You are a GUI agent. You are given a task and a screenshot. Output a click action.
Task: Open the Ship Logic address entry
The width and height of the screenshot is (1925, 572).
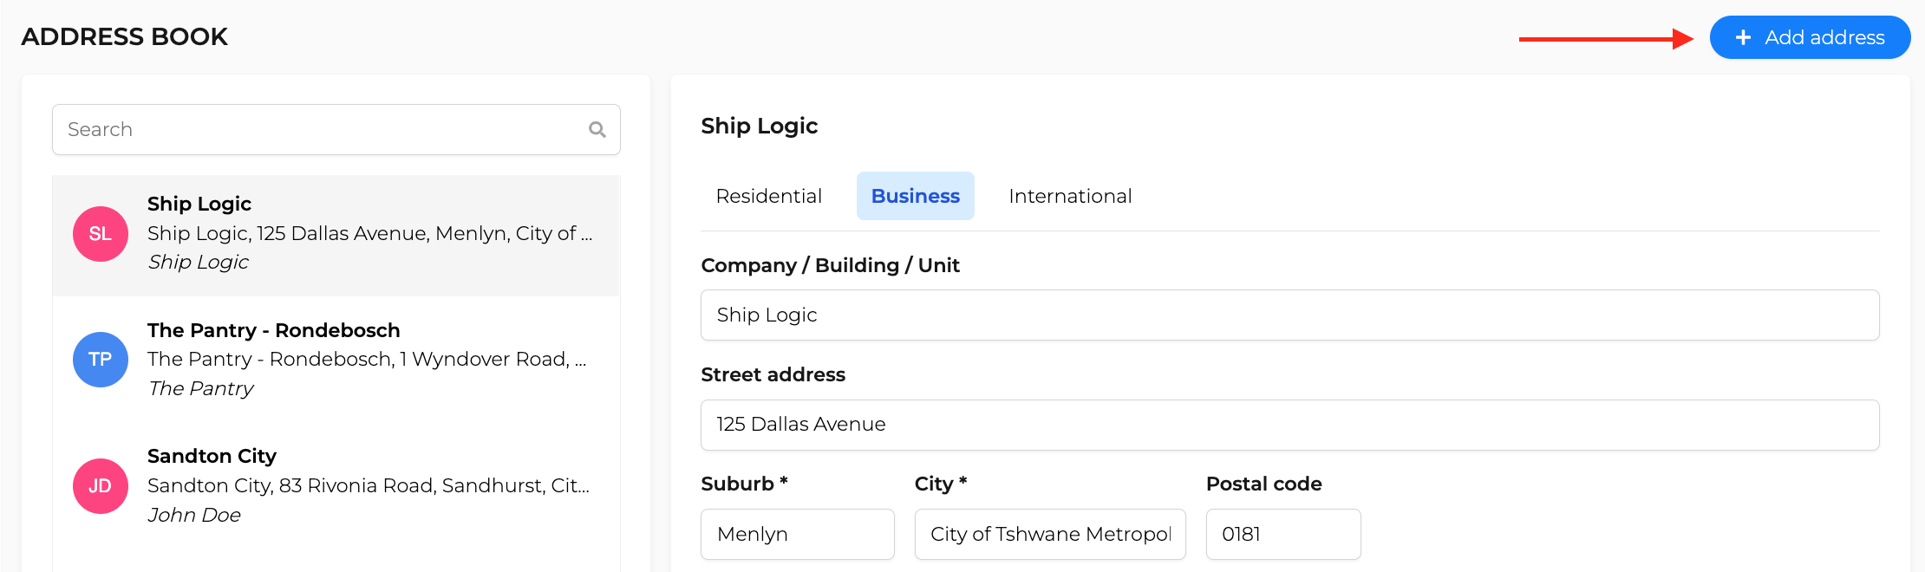tap(336, 235)
